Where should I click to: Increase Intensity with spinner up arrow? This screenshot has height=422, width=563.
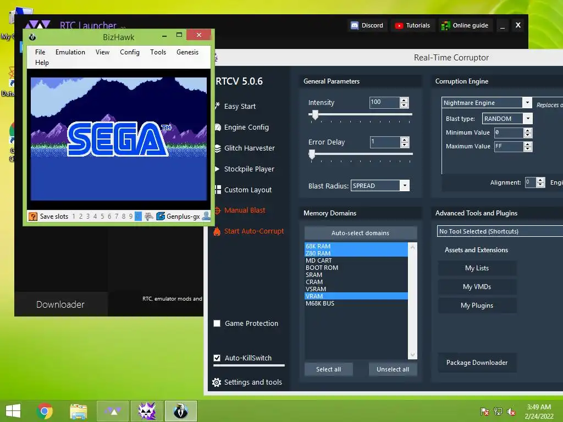pos(404,100)
